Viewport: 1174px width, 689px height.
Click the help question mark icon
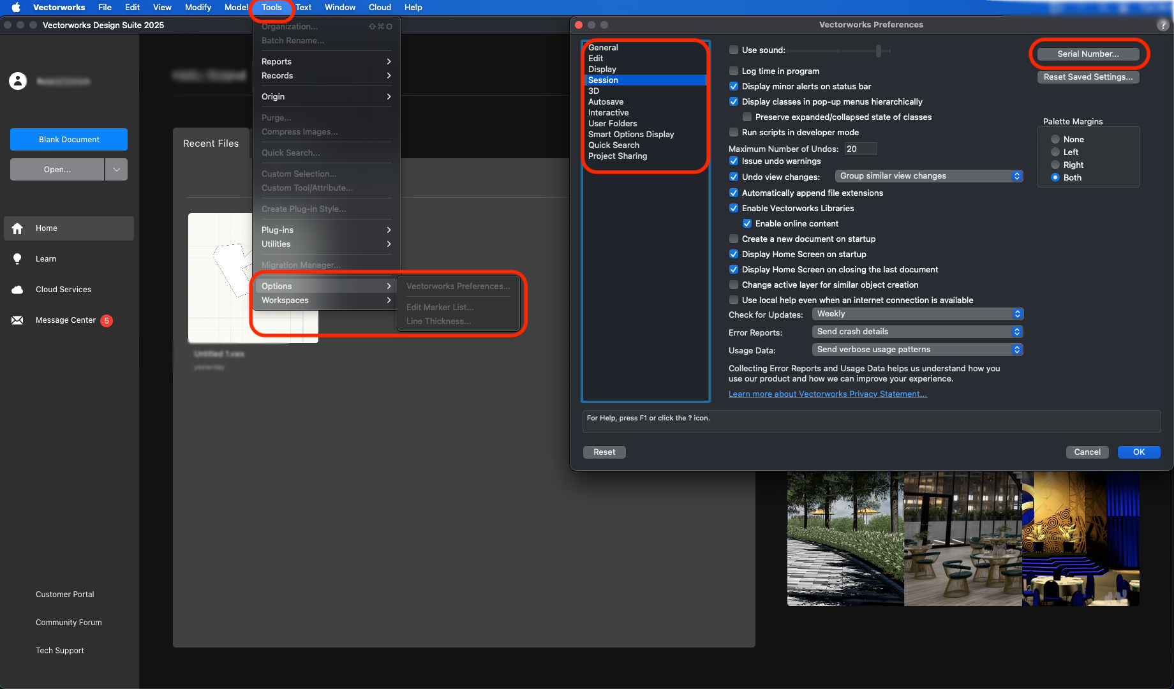1163,25
